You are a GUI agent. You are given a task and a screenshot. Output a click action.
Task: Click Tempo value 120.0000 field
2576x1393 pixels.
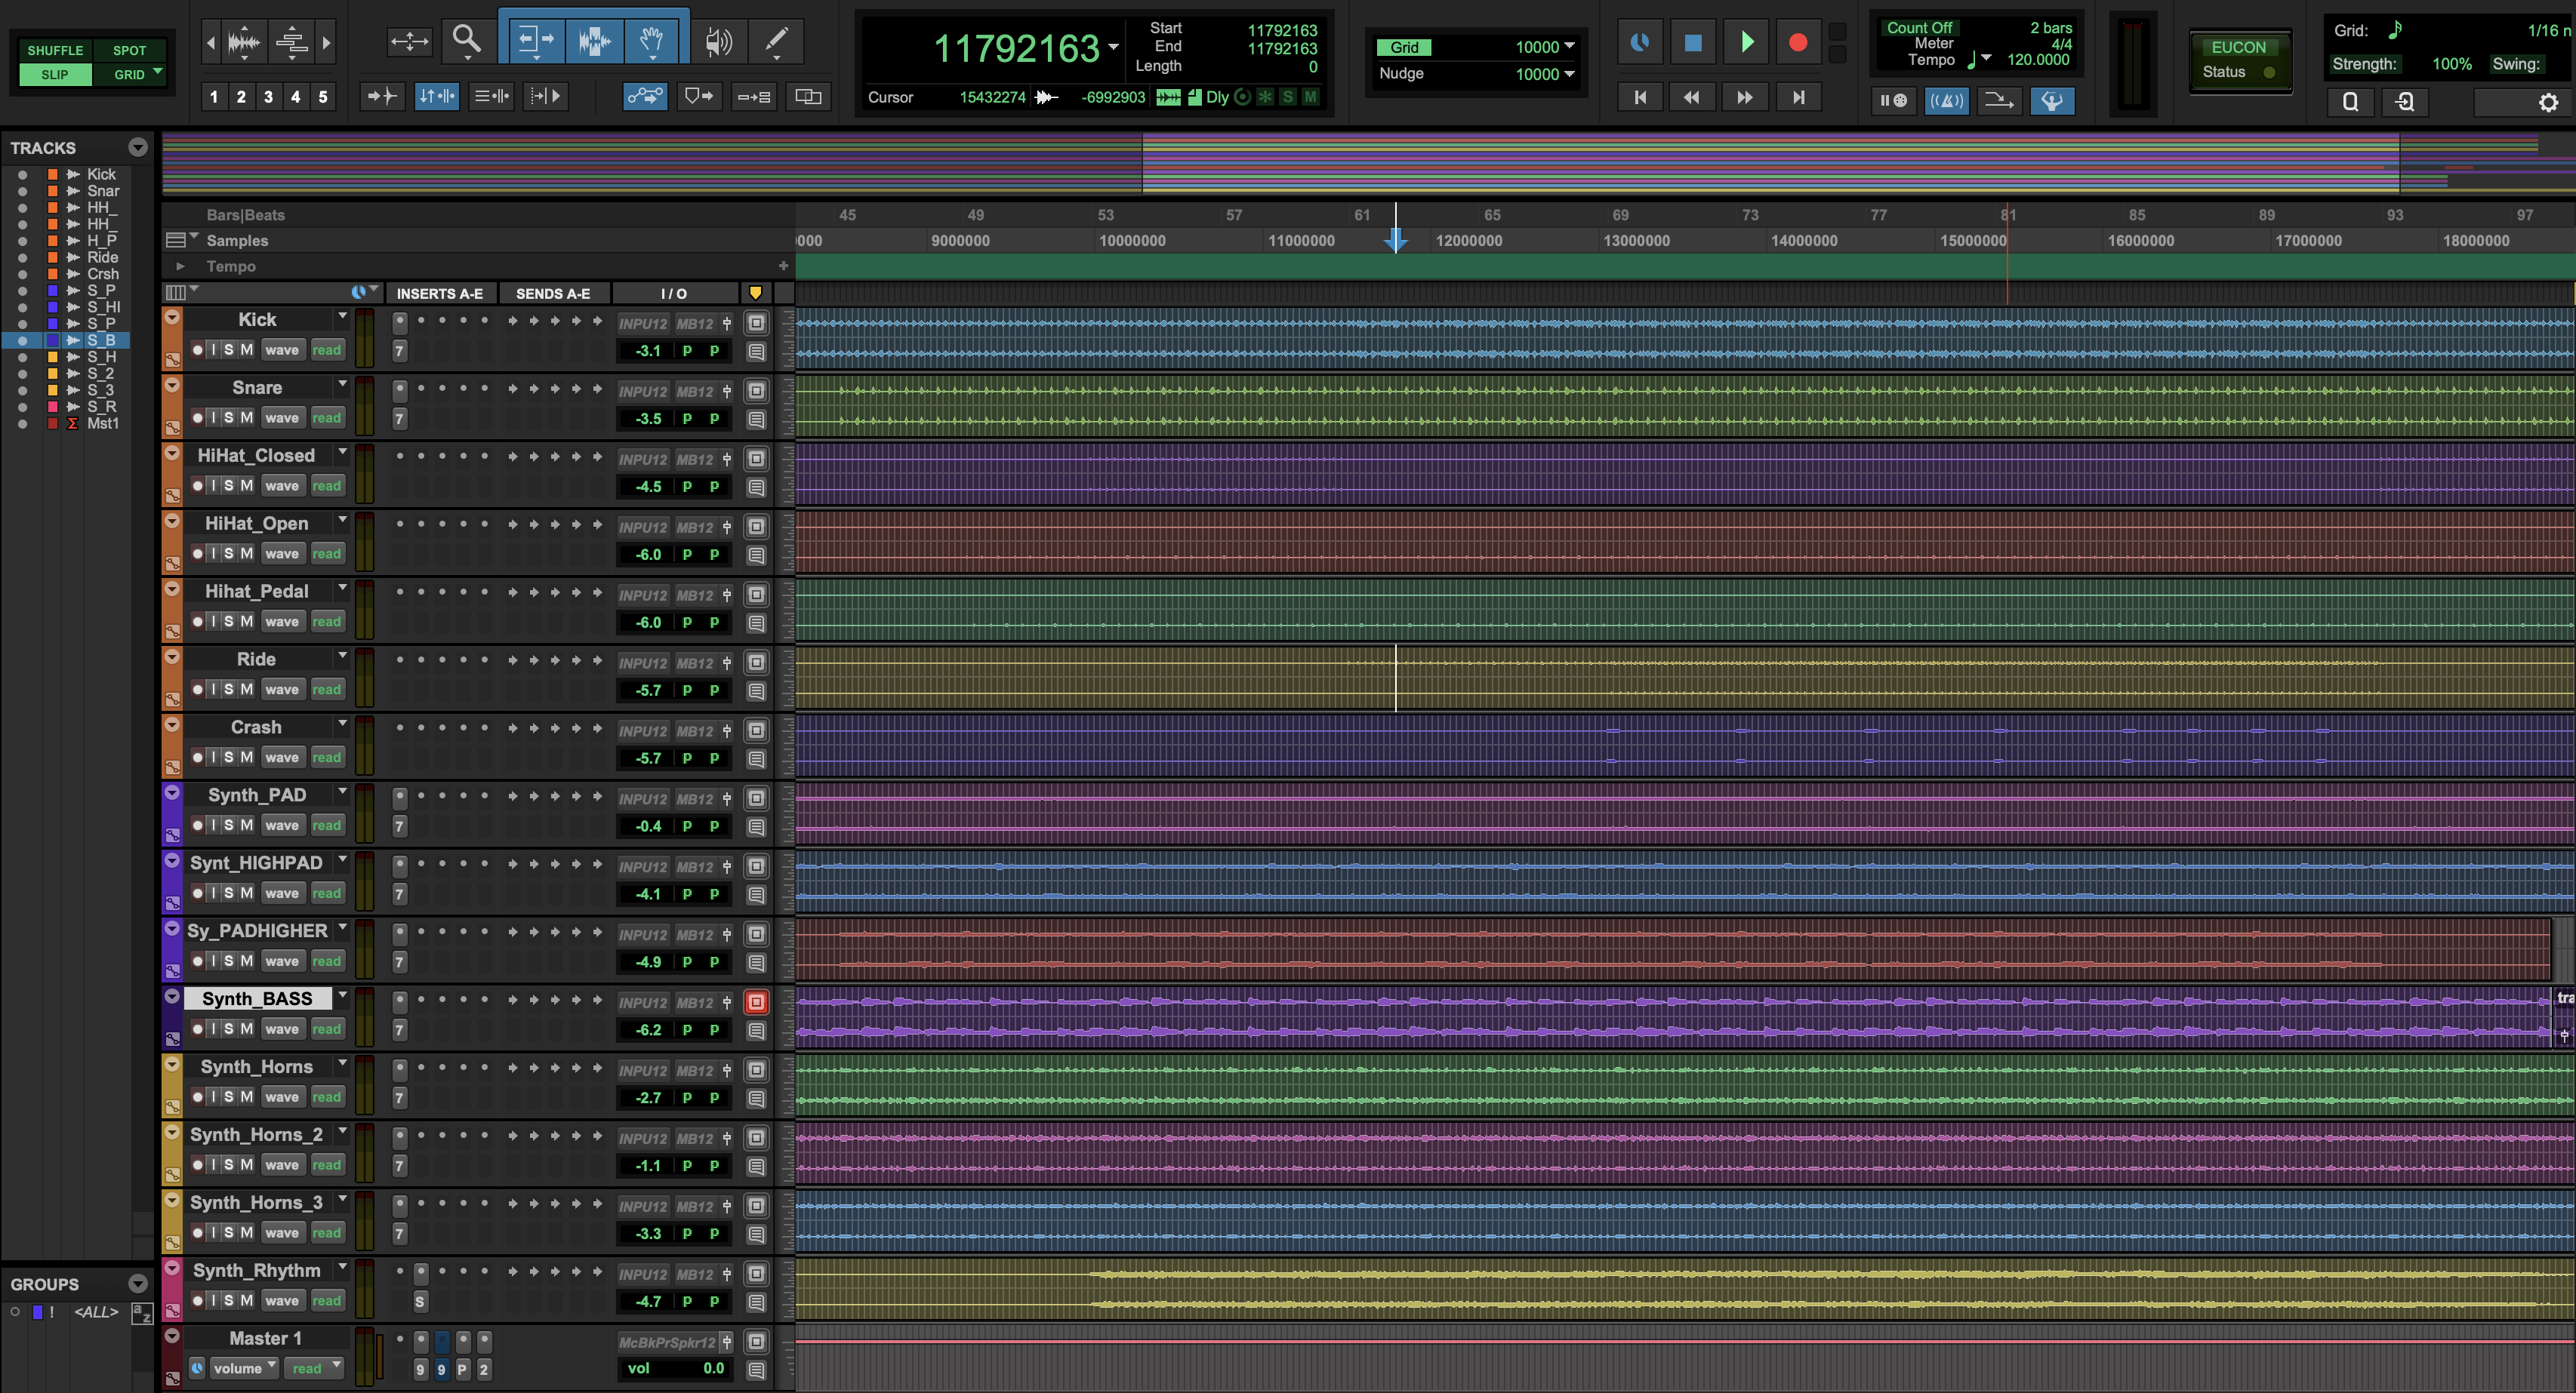click(2038, 60)
